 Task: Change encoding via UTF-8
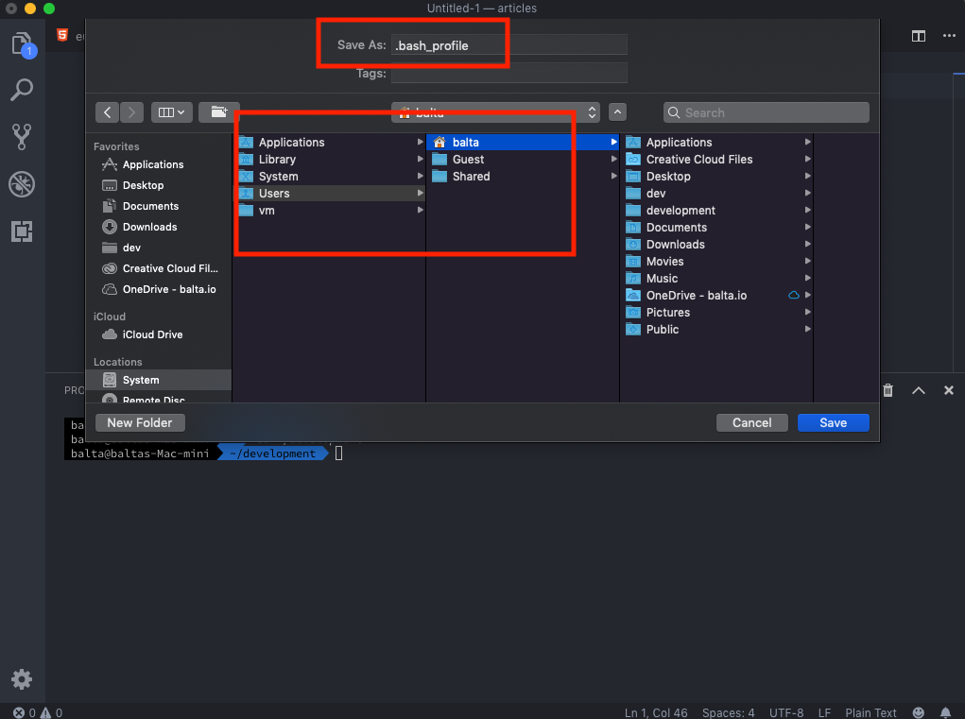(x=786, y=712)
